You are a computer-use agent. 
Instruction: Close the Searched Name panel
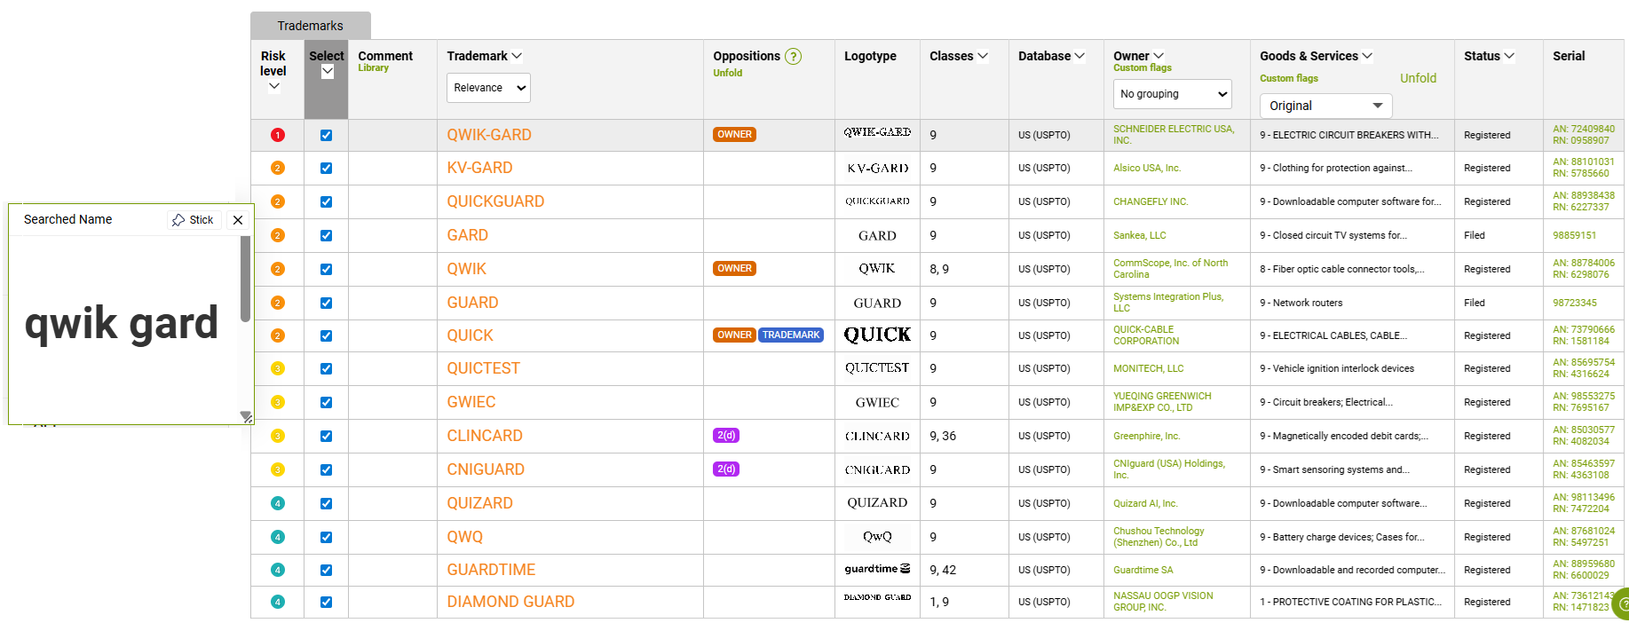[238, 220]
